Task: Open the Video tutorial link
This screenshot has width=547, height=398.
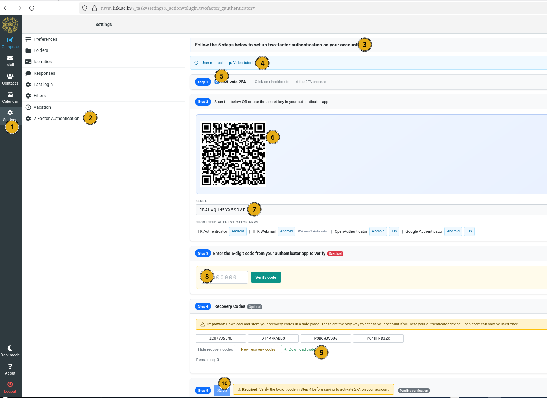Action: coord(242,63)
